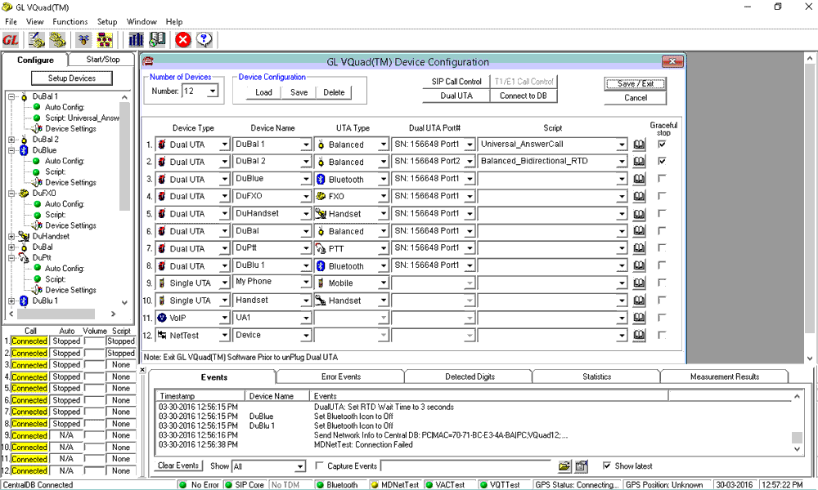Enable Graceful stop for DuBlue row
This screenshot has width=818, height=490.
pos(662,178)
